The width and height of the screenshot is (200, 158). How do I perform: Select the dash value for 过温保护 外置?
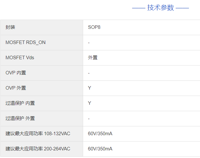point(89,118)
